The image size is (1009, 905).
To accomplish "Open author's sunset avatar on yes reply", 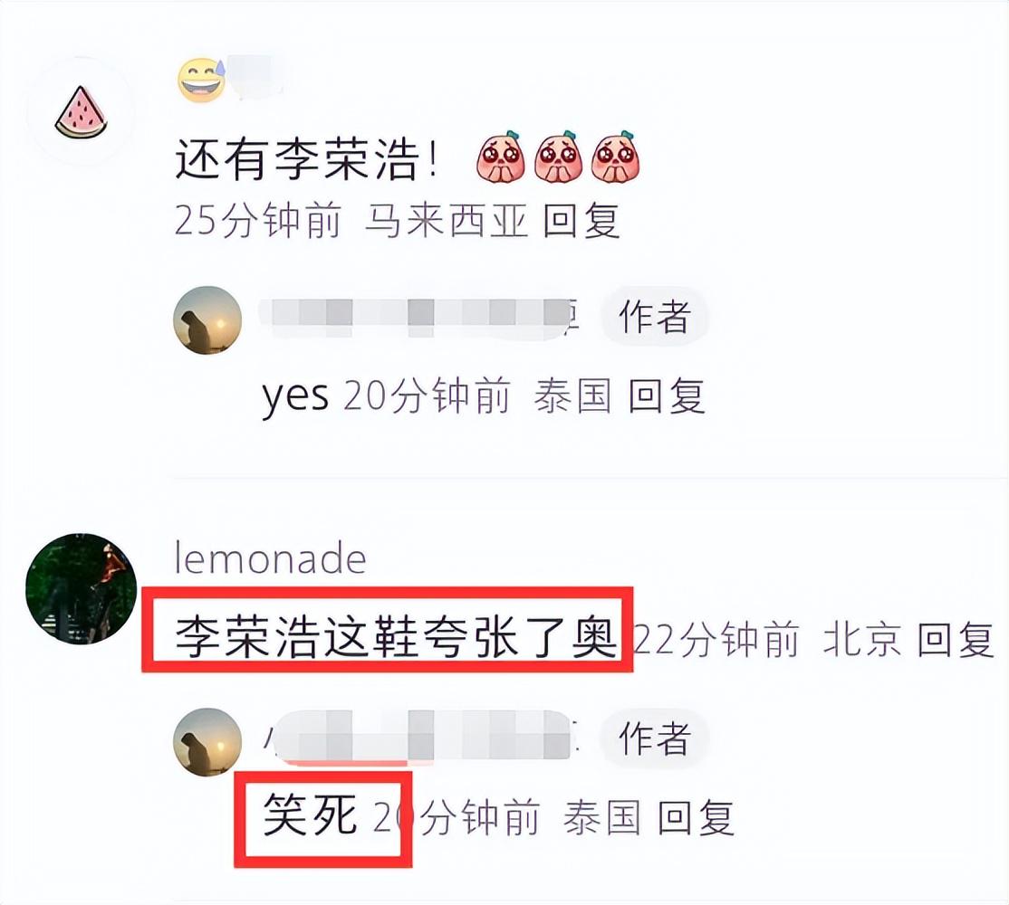I will (207, 320).
